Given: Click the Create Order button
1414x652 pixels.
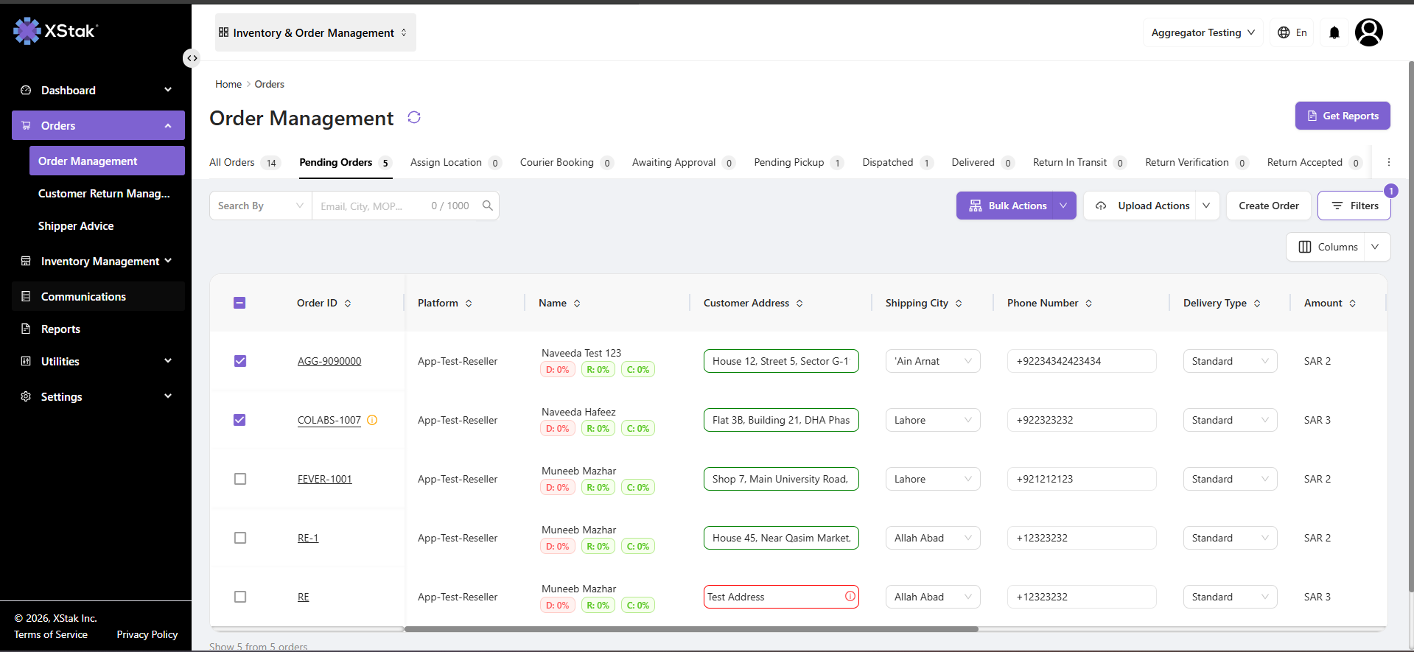Looking at the screenshot, I should [1269, 206].
